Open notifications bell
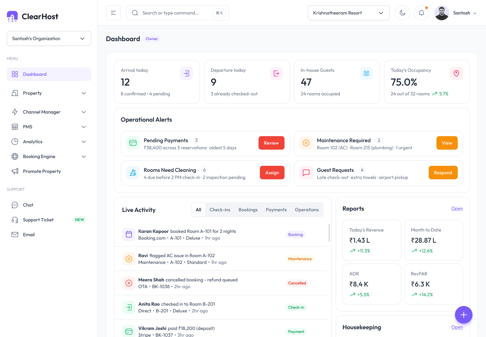The width and height of the screenshot is (486, 337). pyautogui.click(x=422, y=13)
